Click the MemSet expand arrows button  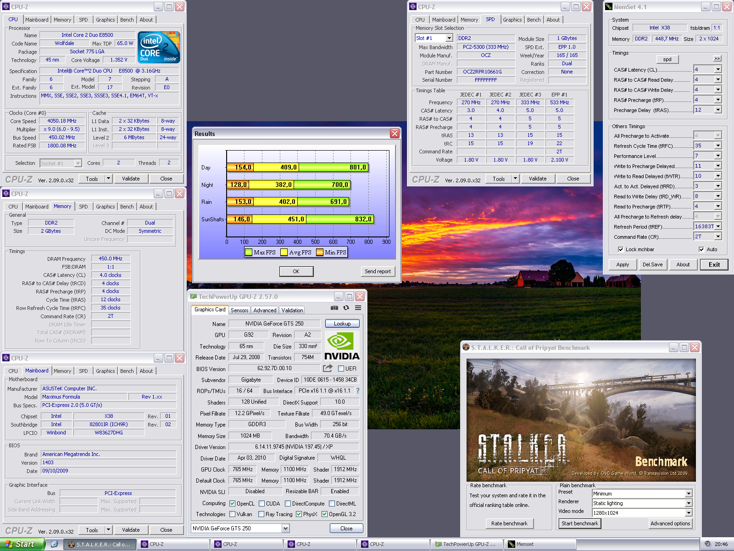pyautogui.click(x=717, y=59)
